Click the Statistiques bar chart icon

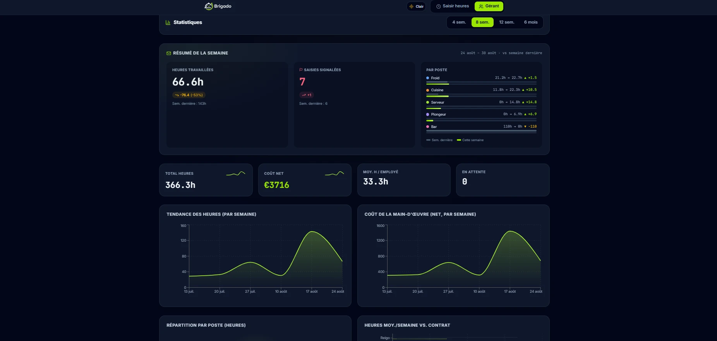click(x=168, y=22)
